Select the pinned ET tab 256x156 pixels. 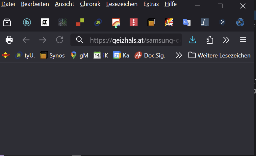pos(45,22)
